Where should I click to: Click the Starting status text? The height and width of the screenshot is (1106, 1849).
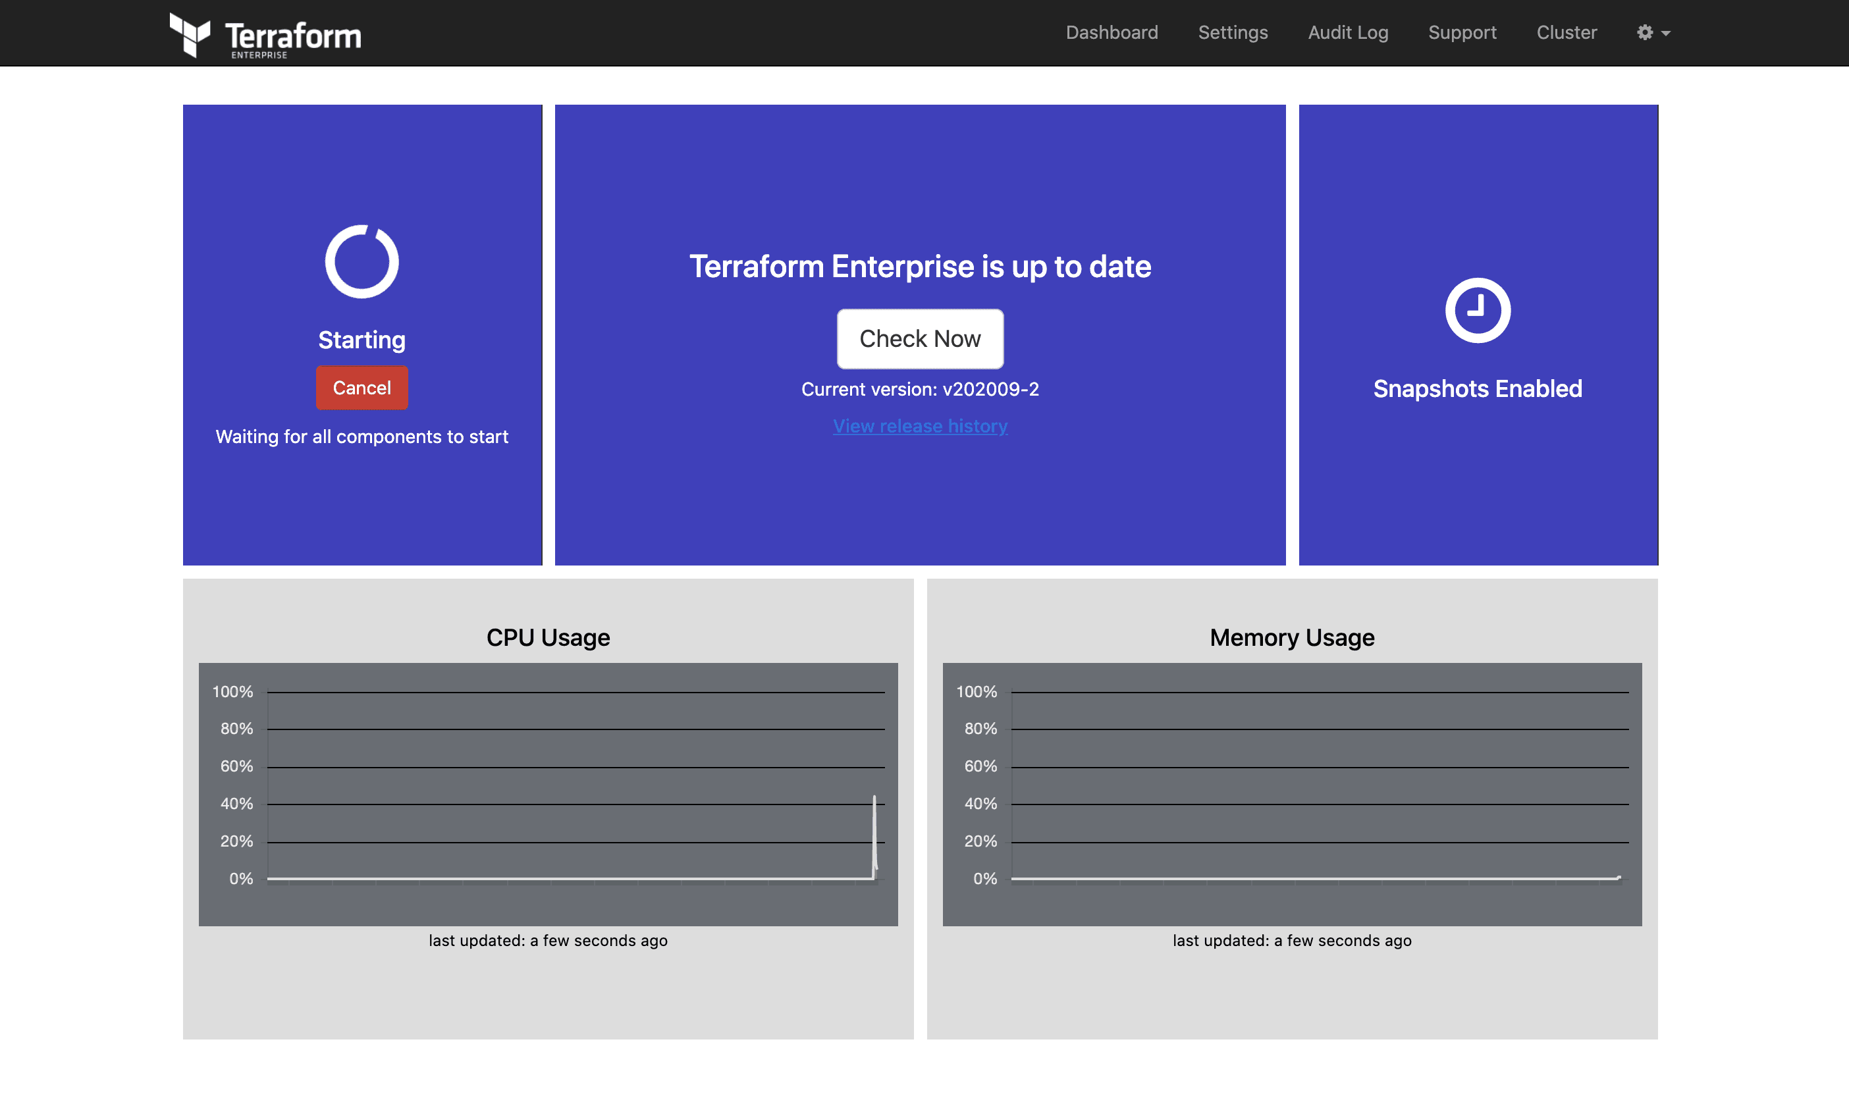tap(362, 340)
